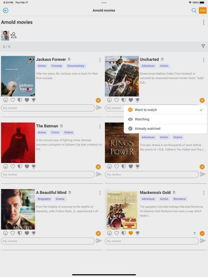Give The Batman the trophy rating
The height and width of the screenshot is (277, 208).
point(34,166)
